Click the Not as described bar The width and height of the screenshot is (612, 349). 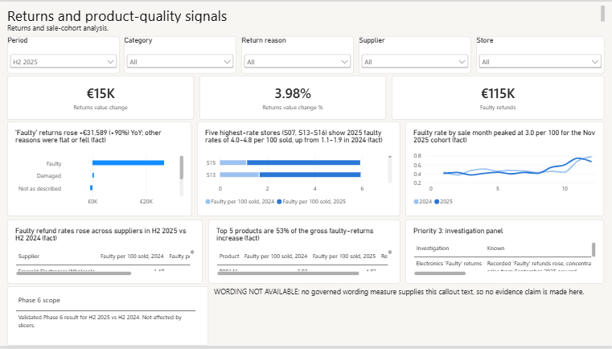pyautogui.click(x=92, y=188)
